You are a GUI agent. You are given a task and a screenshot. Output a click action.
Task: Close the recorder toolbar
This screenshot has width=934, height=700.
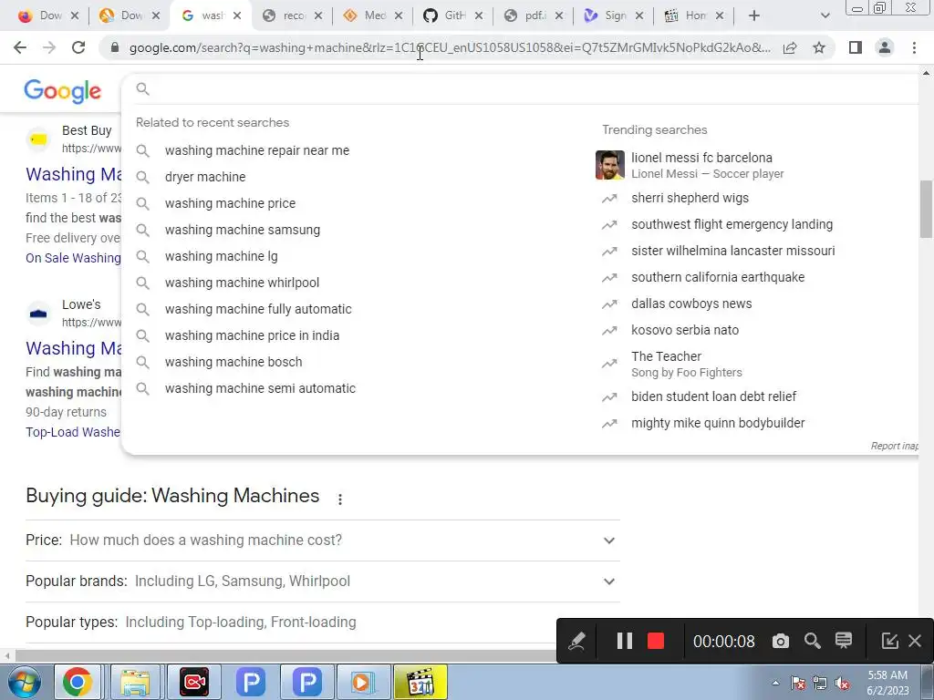[x=915, y=641]
